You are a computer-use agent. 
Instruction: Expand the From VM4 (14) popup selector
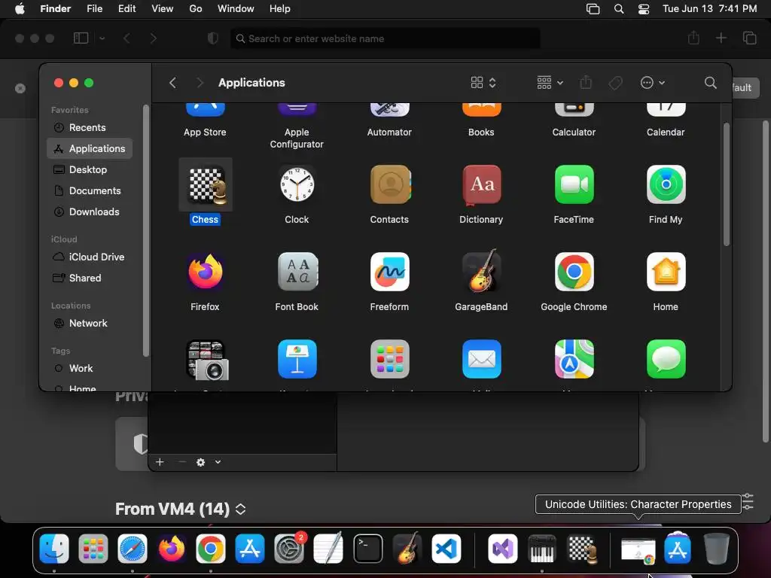tap(240, 510)
